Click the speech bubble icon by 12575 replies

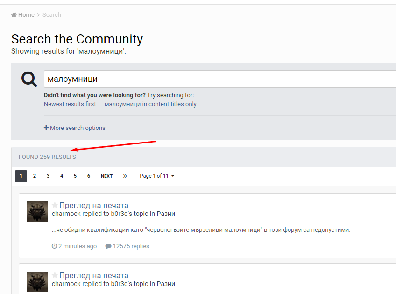(x=108, y=246)
